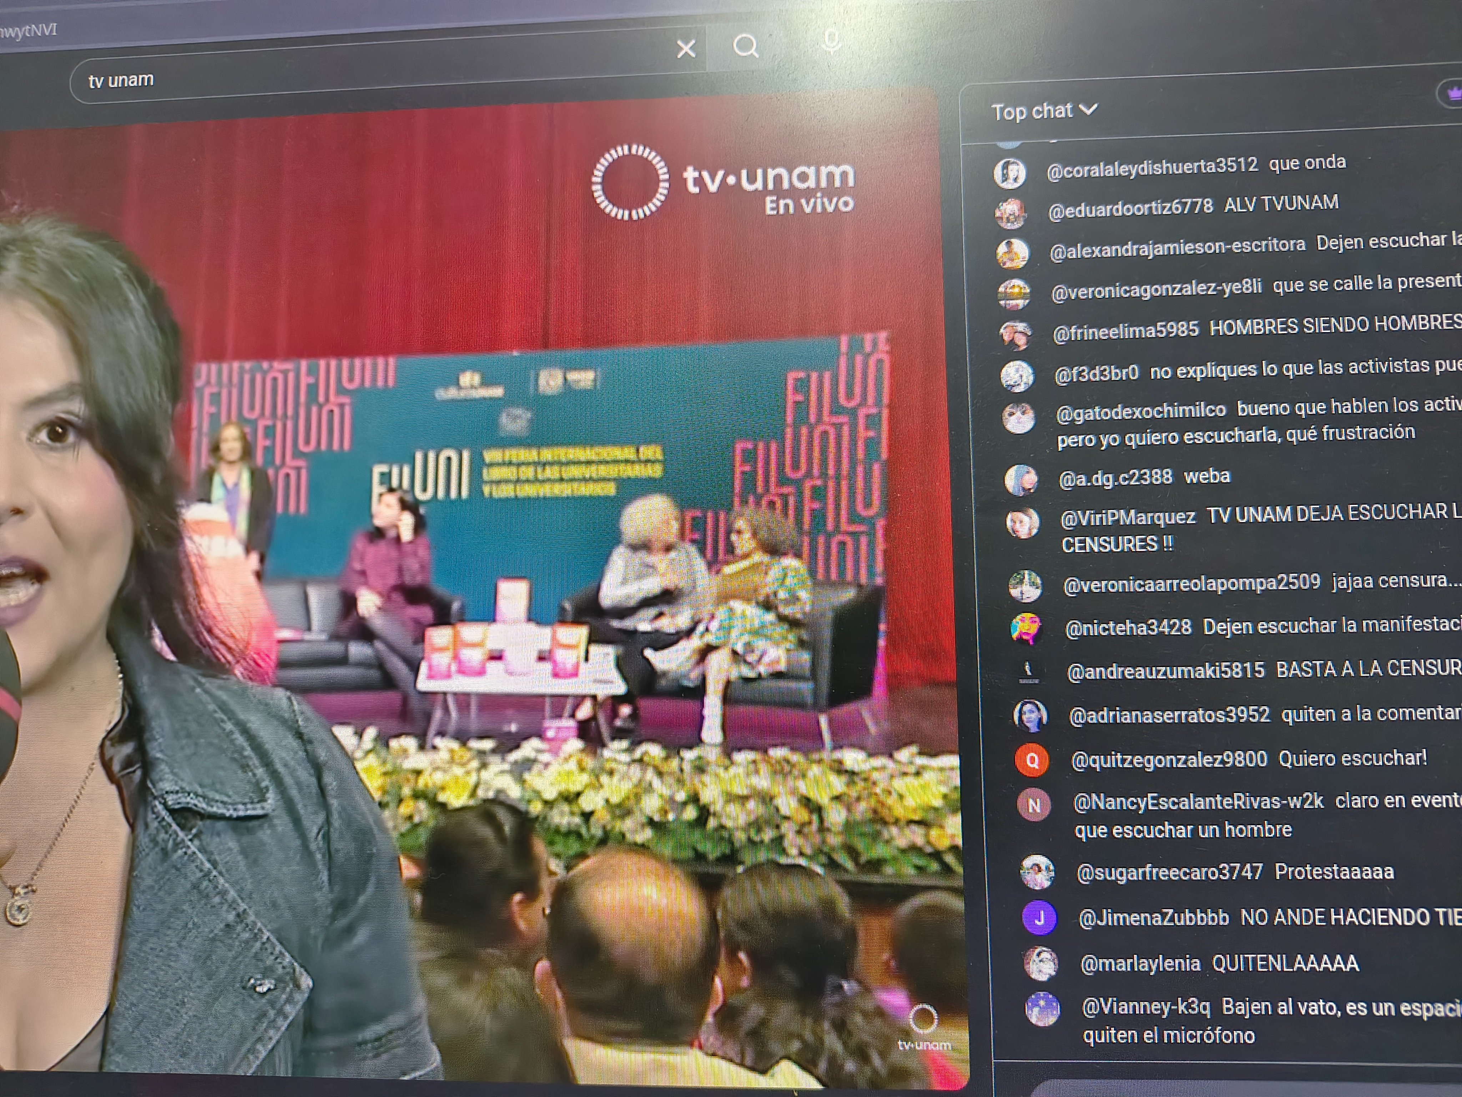This screenshot has width=1462, height=1097.
Task: Click username @veronicaarreolapompa2509 in chat
Action: pos(1192,583)
